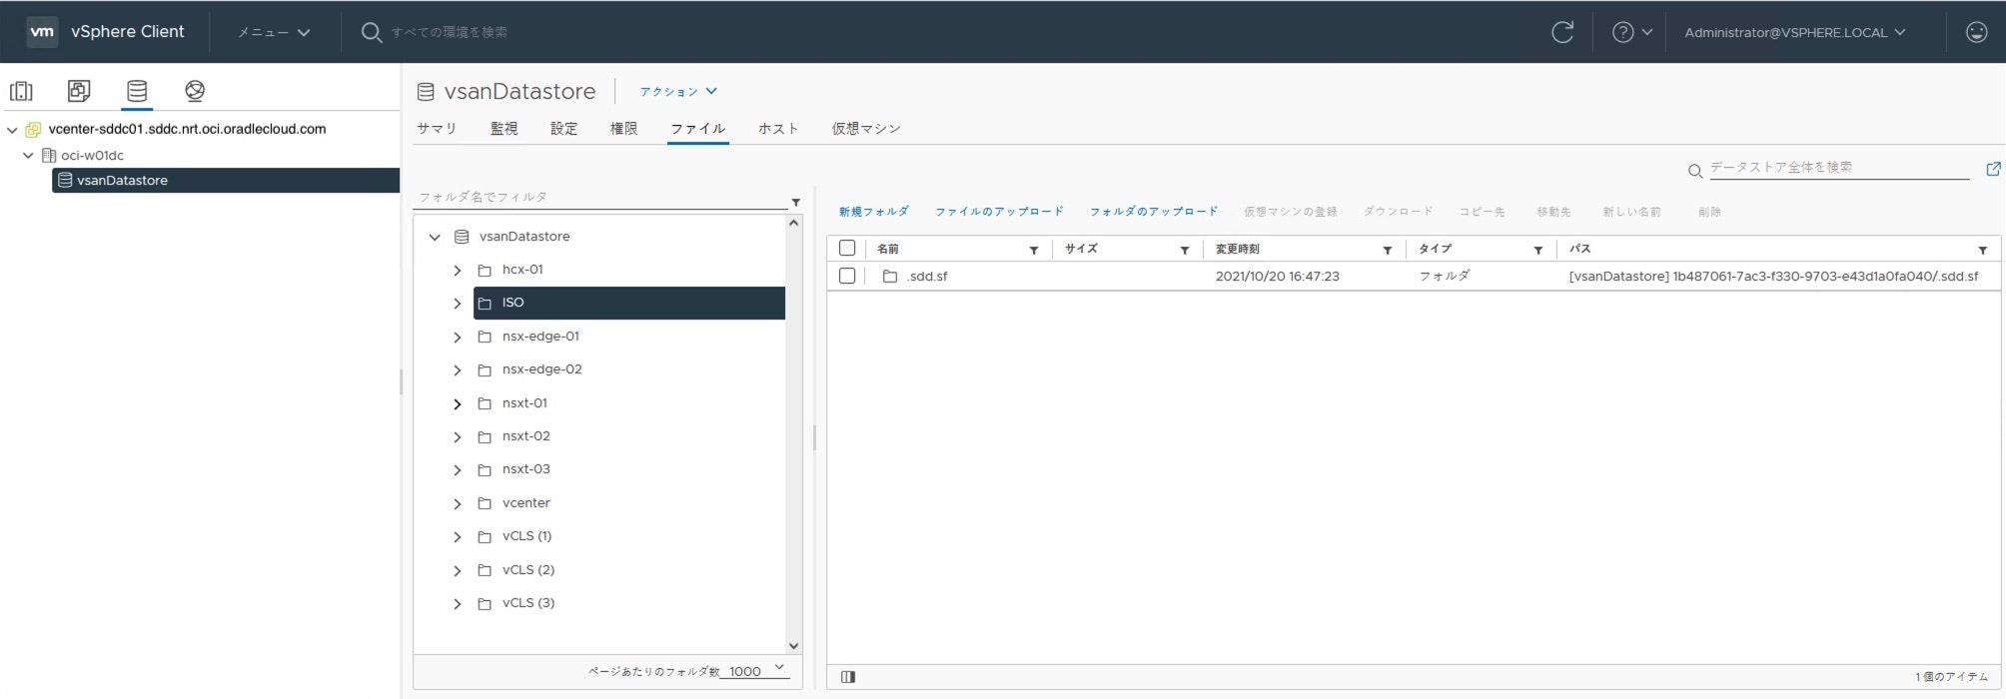Screen dimensions: 2006x699
Task: Open the 変更時刻 column filter icon
Action: pos(1388,250)
